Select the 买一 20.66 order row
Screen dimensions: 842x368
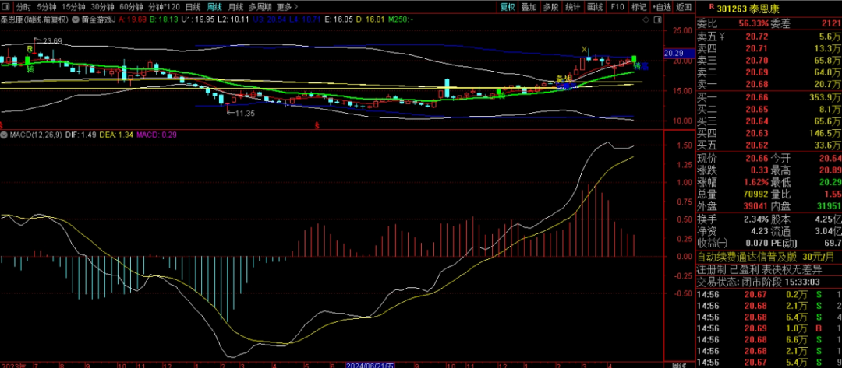769,97
